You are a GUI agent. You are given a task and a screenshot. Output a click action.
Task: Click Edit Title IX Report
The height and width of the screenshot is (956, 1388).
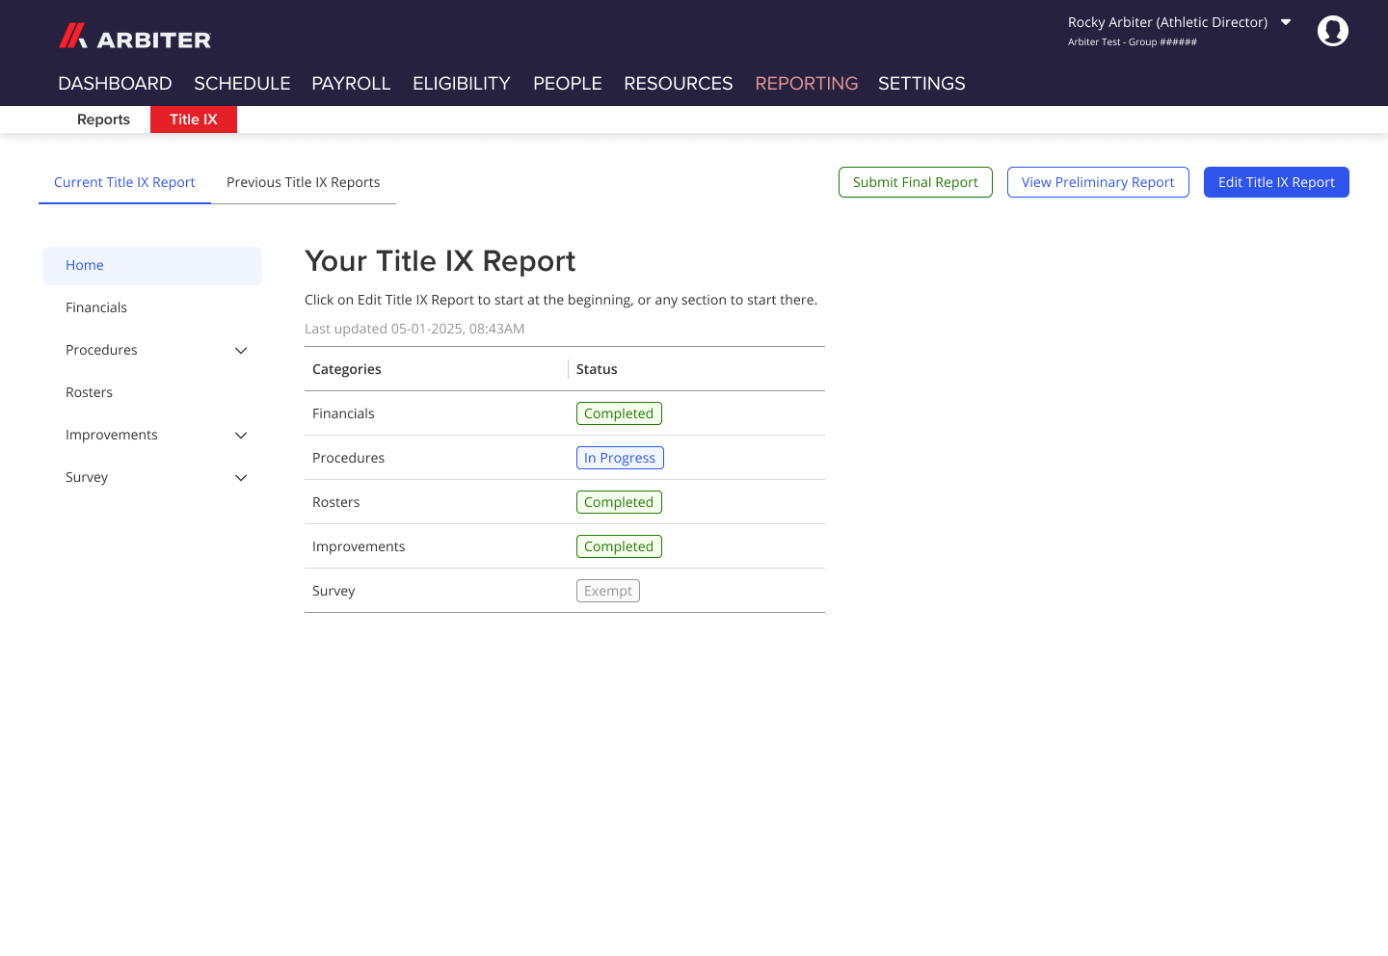click(x=1276, y=182)
